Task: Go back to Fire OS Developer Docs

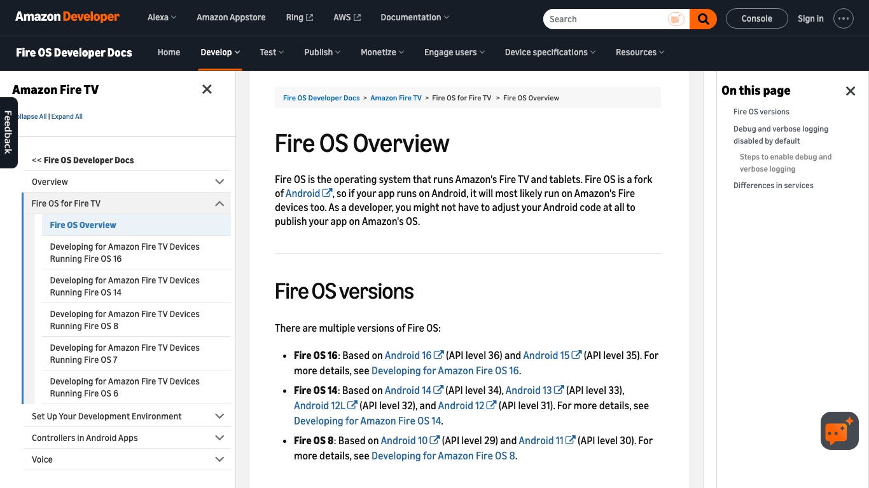Action: [x=83, y=160]
